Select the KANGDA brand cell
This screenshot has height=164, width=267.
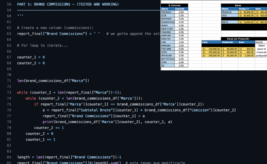(167, 45)
